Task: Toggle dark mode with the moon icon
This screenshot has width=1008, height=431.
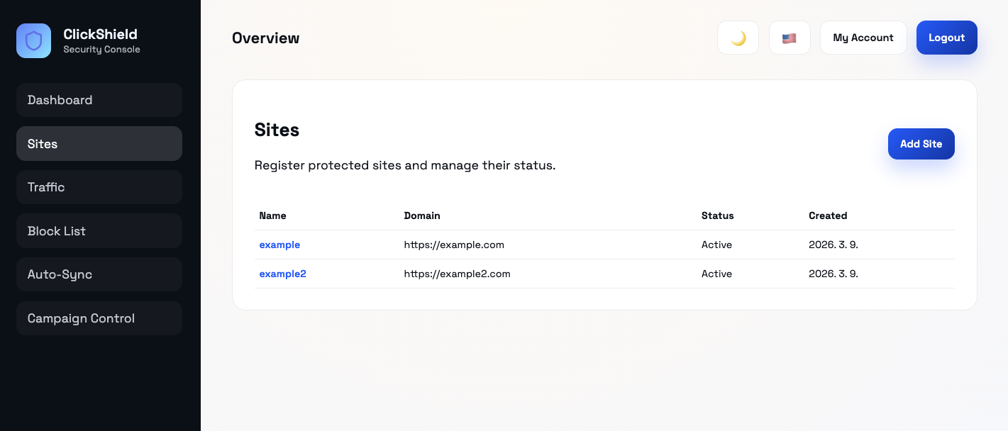Action: tap(738, 38)
